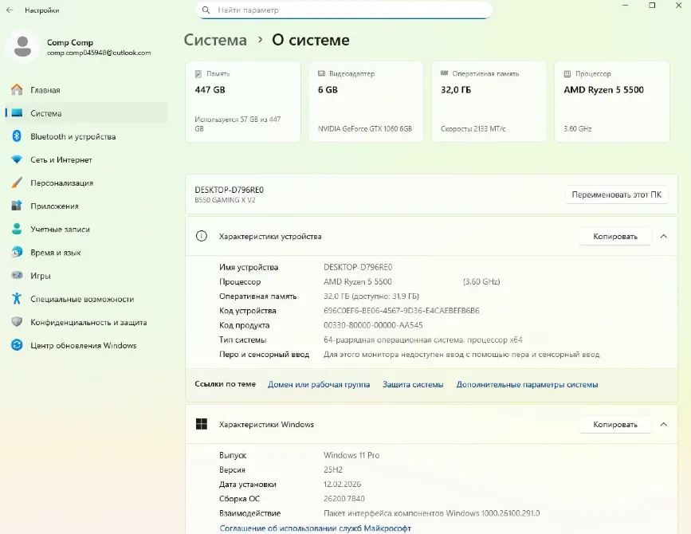Screen dimensions: 691x534
Task: Click the Privacy shield icon
Action: [x=16, y=322]
